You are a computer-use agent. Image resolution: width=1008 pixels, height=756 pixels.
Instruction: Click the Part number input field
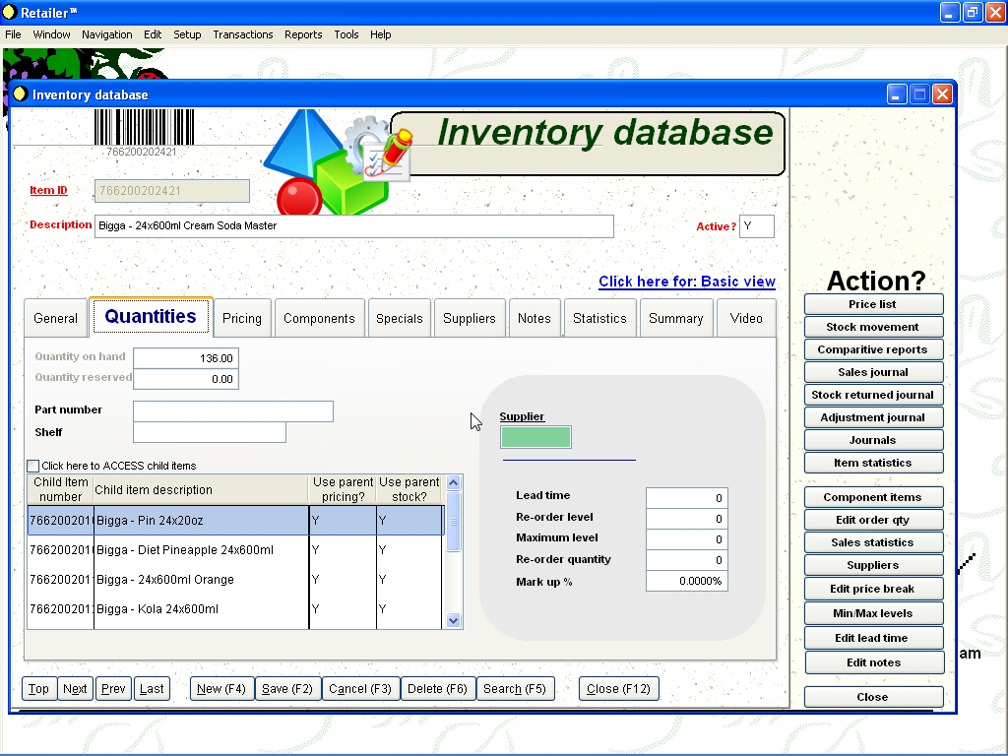click(233, 410)
